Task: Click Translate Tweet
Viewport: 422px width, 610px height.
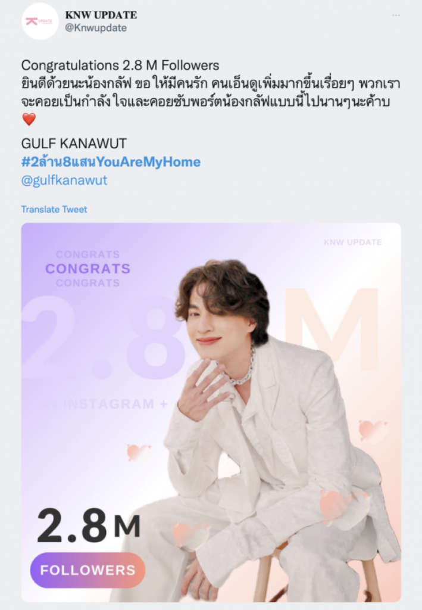Action: pyautogui.click(x=54, y=209)
